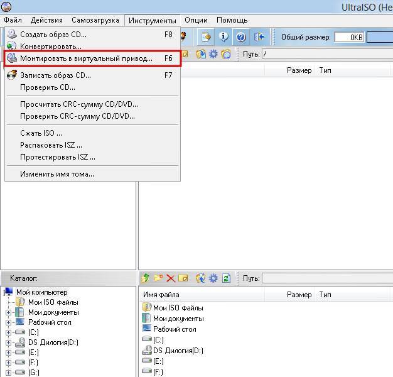Select Сжать ISO ... entry

92,133
